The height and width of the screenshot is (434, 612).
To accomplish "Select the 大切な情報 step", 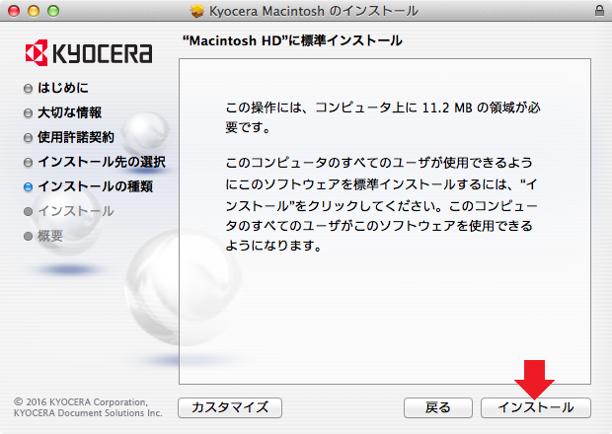I will pos(69,112).
